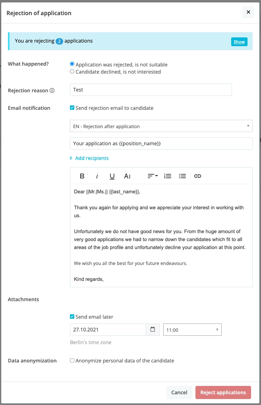The width and height of the screenshot is (261, 405).
Task: Apply bold formatting in email editor
Action: pyautogui.click(x=82, y=176)
